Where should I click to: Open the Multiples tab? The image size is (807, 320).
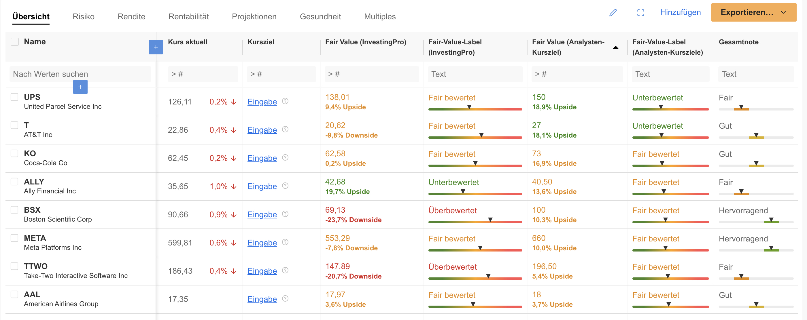380,17
